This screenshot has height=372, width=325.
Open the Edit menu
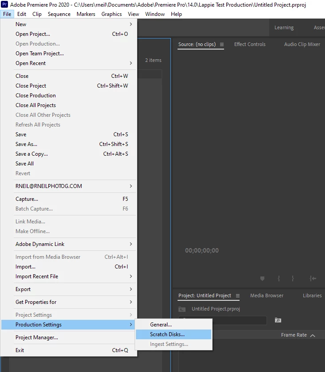click(x=22, y=14)
